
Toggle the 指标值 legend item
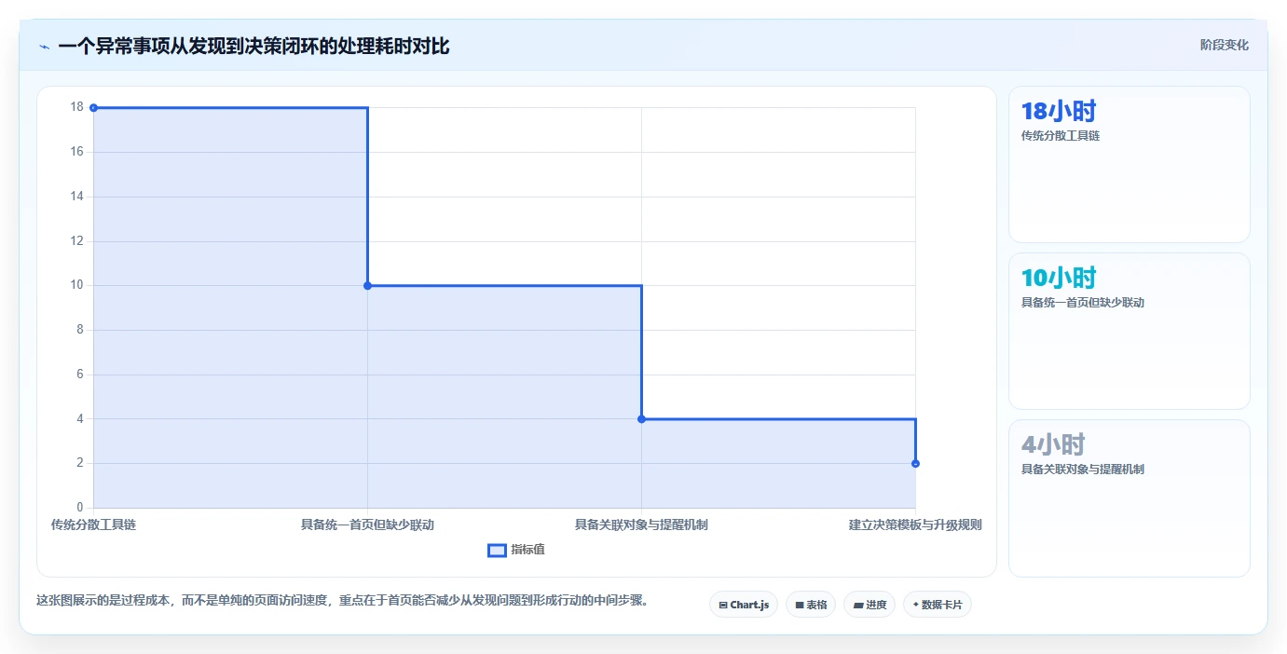[x=516, y=550]
